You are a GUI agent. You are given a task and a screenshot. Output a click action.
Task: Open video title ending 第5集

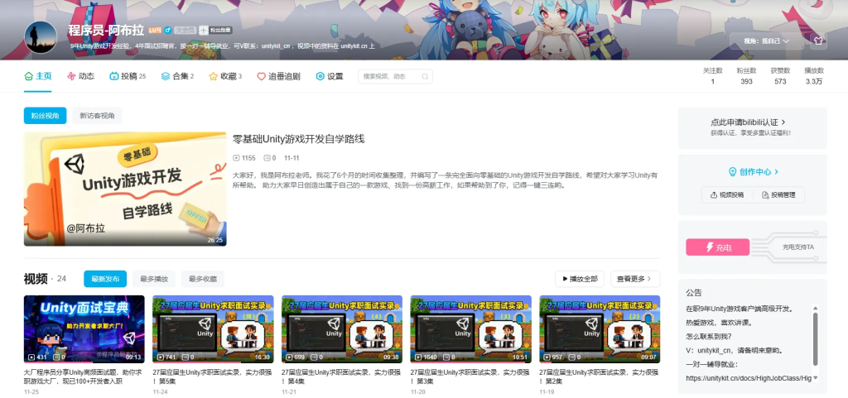[x=213, y=376]
